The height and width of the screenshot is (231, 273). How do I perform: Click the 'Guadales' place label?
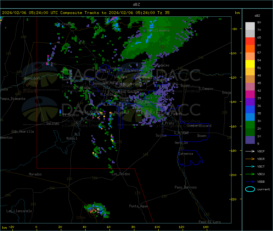162,65
